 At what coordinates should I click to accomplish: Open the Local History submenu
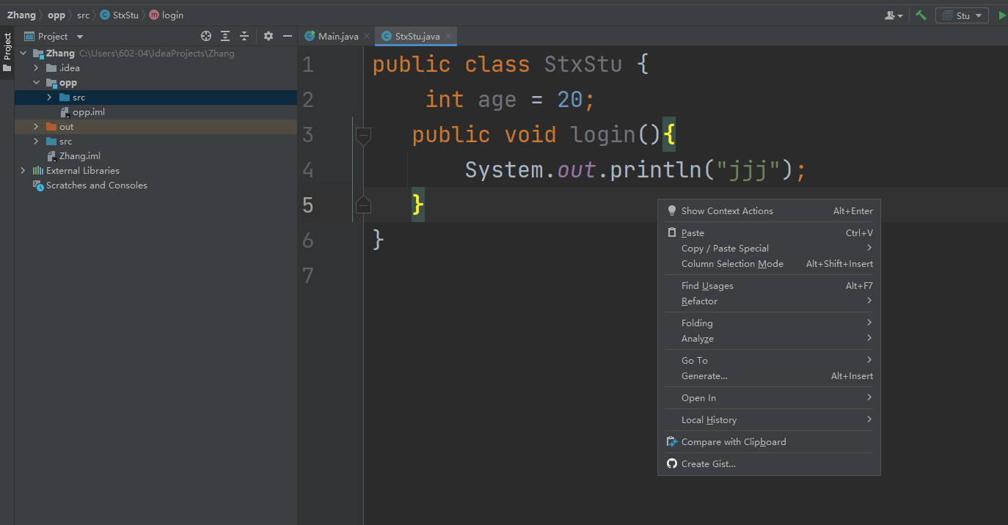(x=769, y=420)
